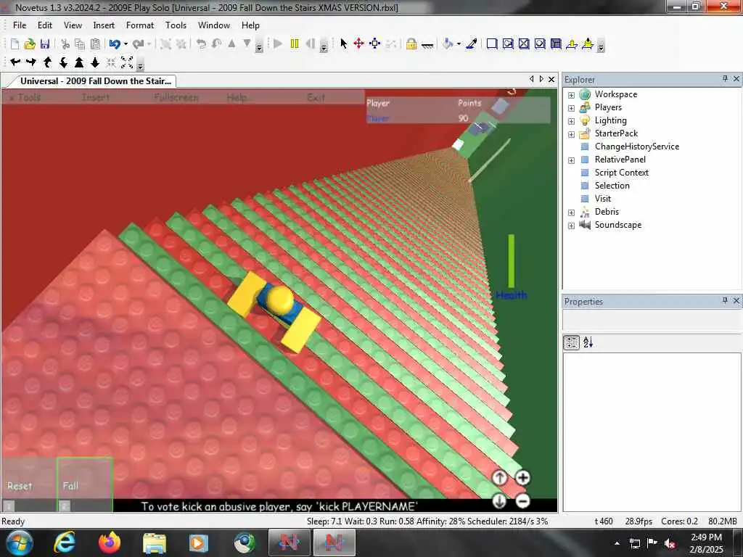Select the Weld surface tool with X
Screen dimensions: 743x557
pos(524,44)
